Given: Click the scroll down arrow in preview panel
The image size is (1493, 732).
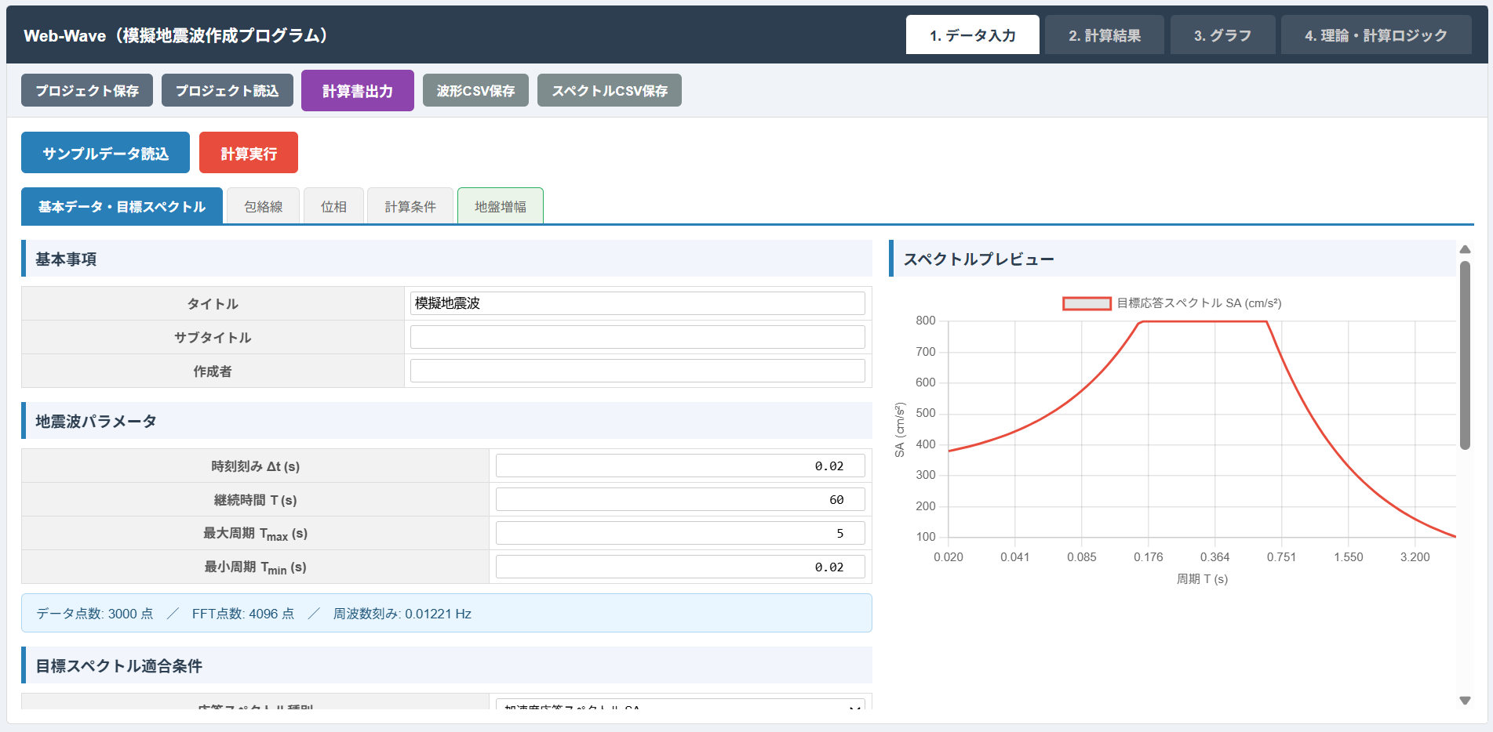Looking at the screenshot, I should (1465, 701).
